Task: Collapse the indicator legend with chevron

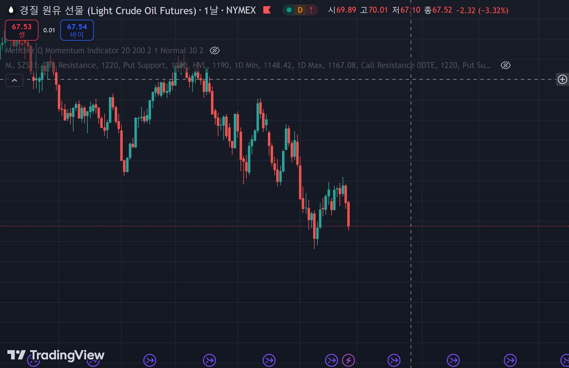Action: click(x=14, y=80)
